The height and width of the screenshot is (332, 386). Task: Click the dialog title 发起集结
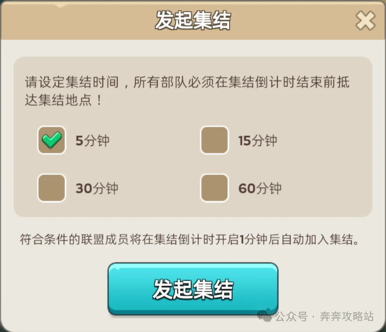pos(193,20)
